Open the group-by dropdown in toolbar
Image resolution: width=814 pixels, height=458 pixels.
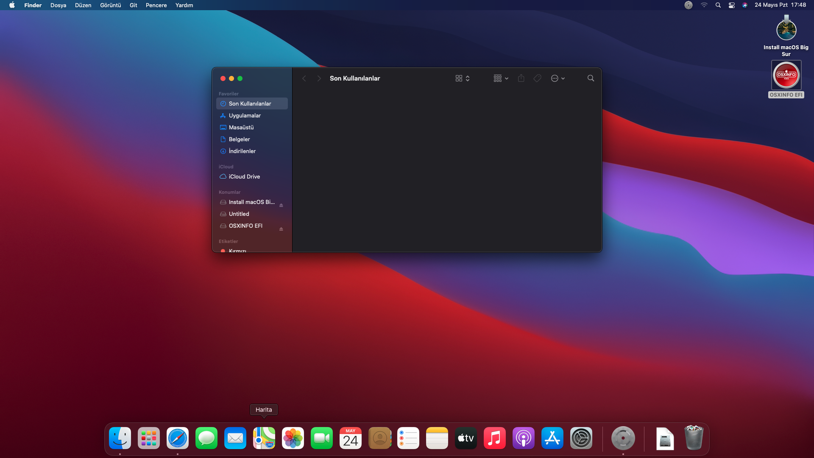point(501,78)
